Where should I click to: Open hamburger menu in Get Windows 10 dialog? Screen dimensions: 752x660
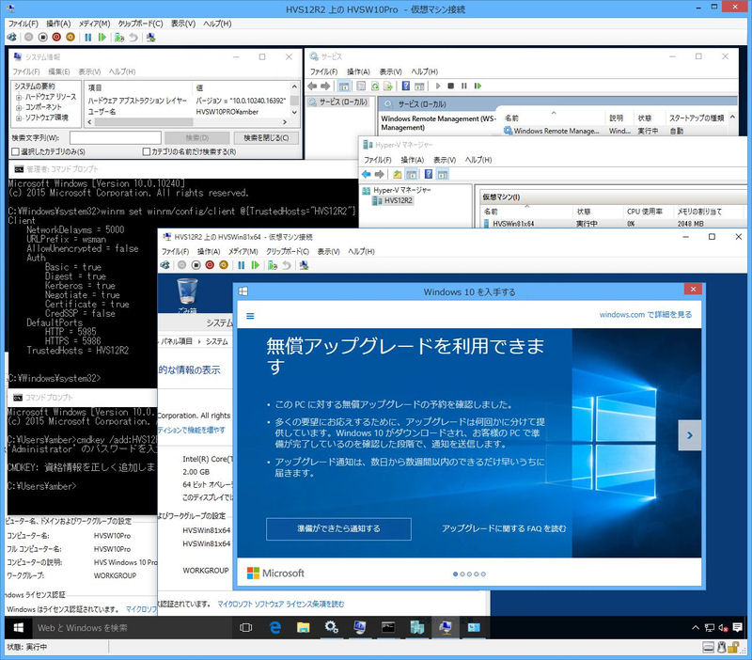pyautogui.click(x=250, y=316)
